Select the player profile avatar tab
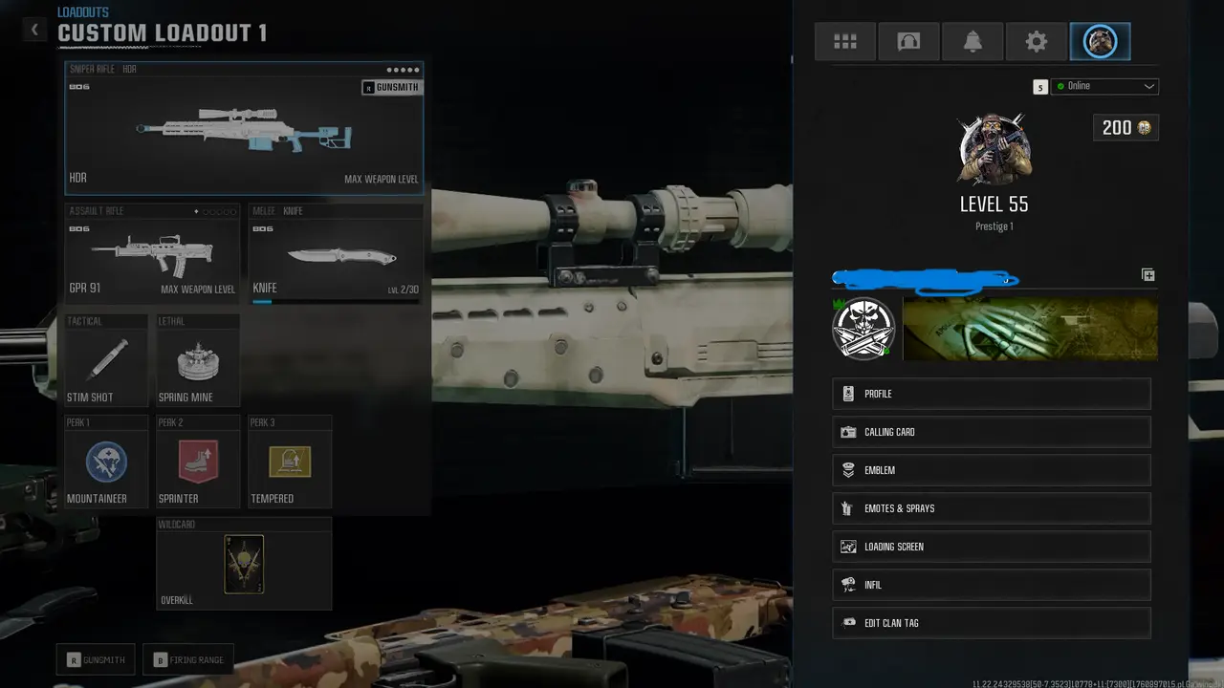This screenshot has height=688, width=1224. point(1100,42)
